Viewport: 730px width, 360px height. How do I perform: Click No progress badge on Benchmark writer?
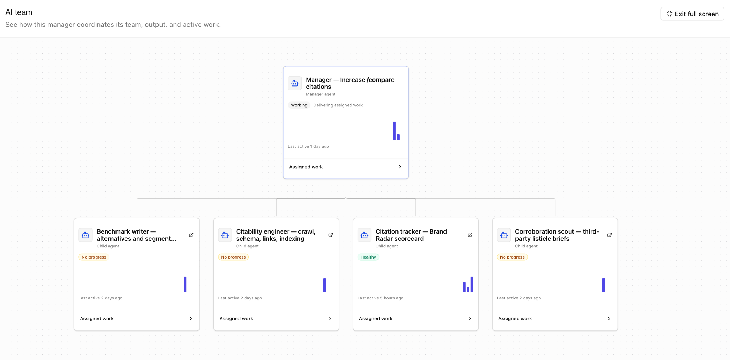(94, 257)
